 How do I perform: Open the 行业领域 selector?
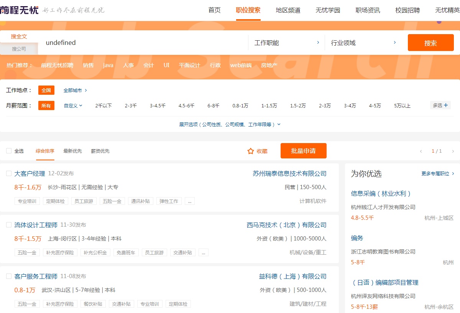click(x=363, y=43)
